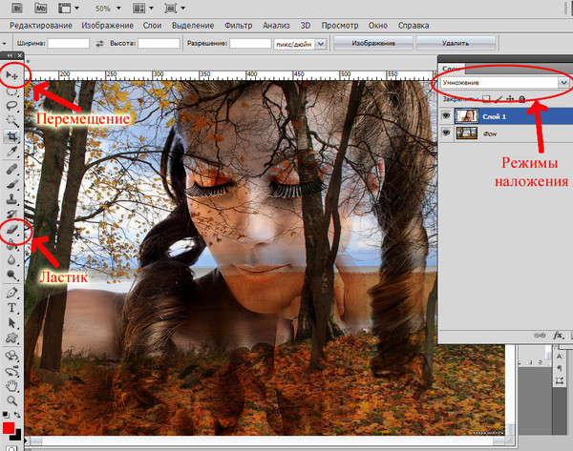573x451 pixels.
Task: Open the Выделение menu
Action: [x=193, y=26]
